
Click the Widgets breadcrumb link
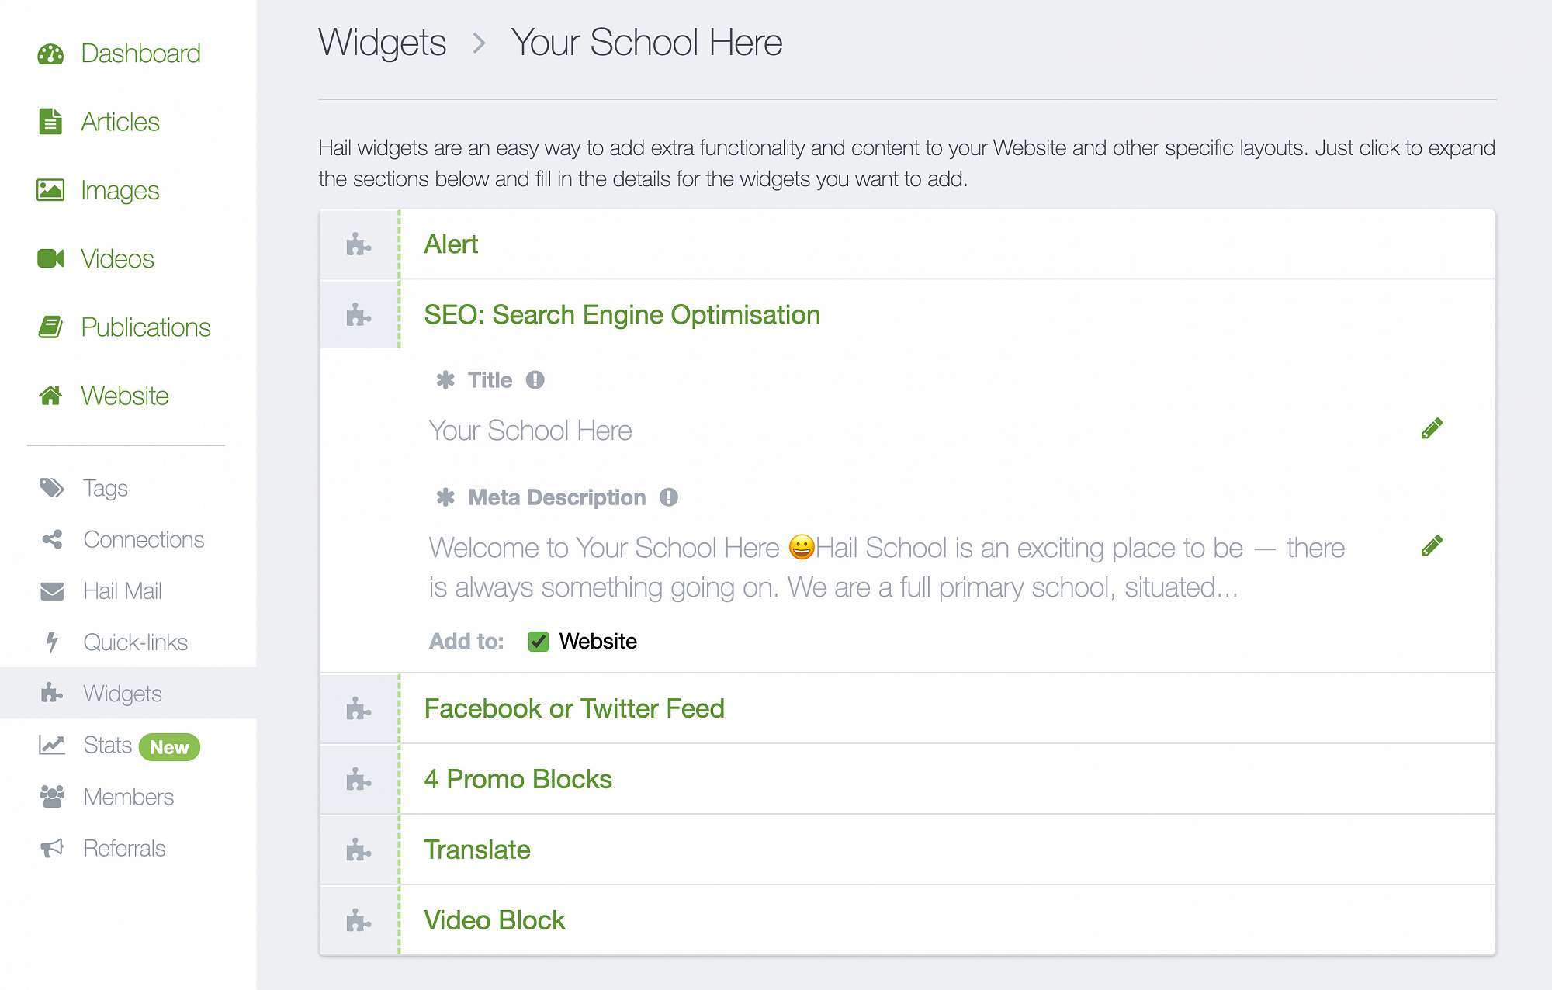coord(382,43)
